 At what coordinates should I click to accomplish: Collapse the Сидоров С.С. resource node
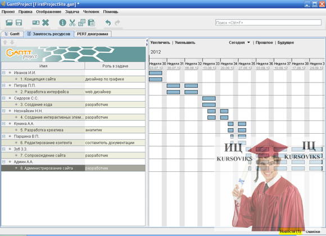3,98
